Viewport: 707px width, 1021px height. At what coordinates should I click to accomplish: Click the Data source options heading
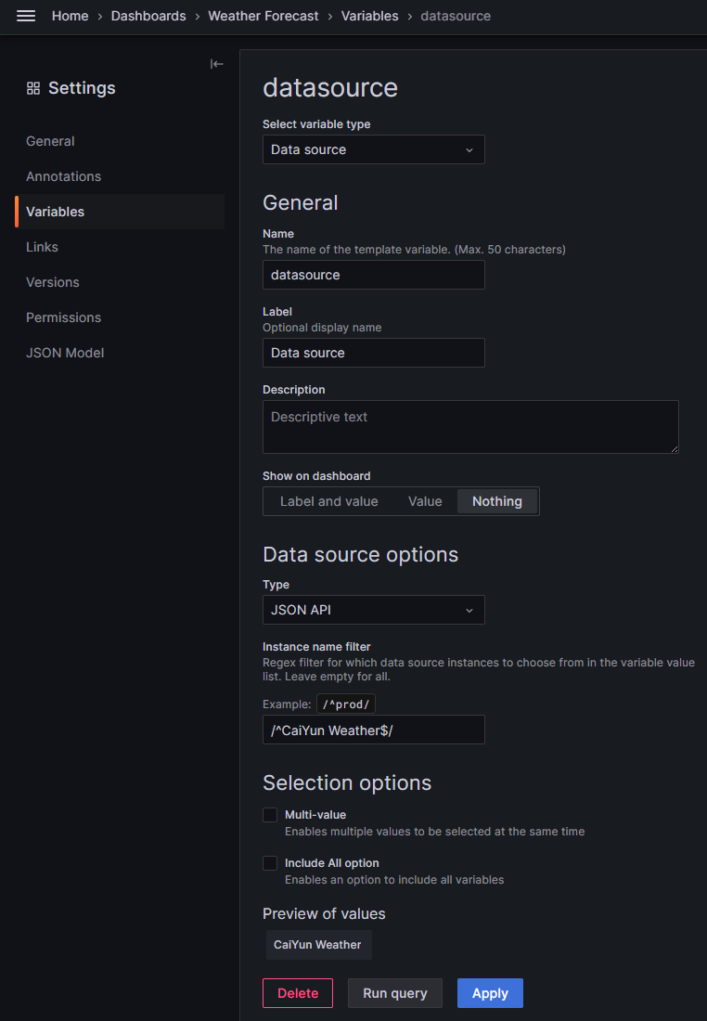360,554
